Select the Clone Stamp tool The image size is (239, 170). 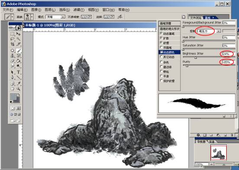pyautogui.click(x=13, y=56)
